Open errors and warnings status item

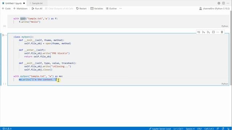click(7, 129)
